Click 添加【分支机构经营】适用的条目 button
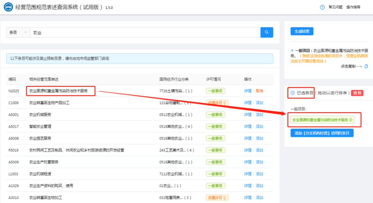 click(x=322, y=133)
